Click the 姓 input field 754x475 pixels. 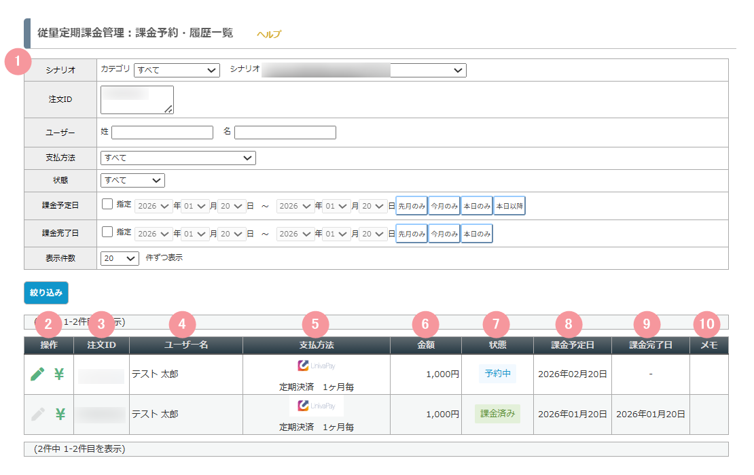(x=162, y=133)
